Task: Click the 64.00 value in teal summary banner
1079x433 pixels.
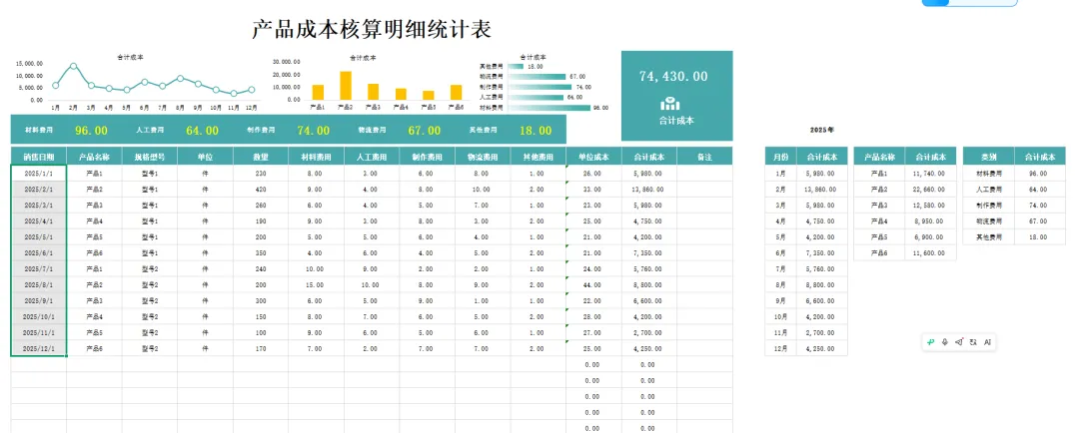Action: [202, 131]
